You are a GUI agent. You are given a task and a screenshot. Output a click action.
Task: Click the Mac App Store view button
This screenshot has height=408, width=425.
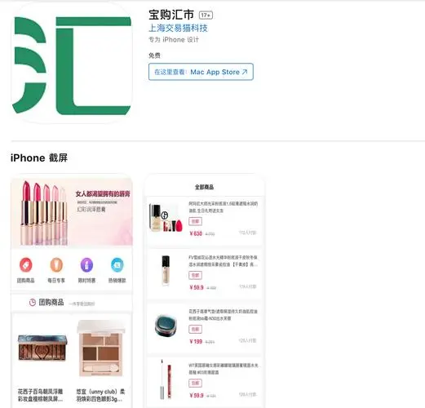pos(201,72)
